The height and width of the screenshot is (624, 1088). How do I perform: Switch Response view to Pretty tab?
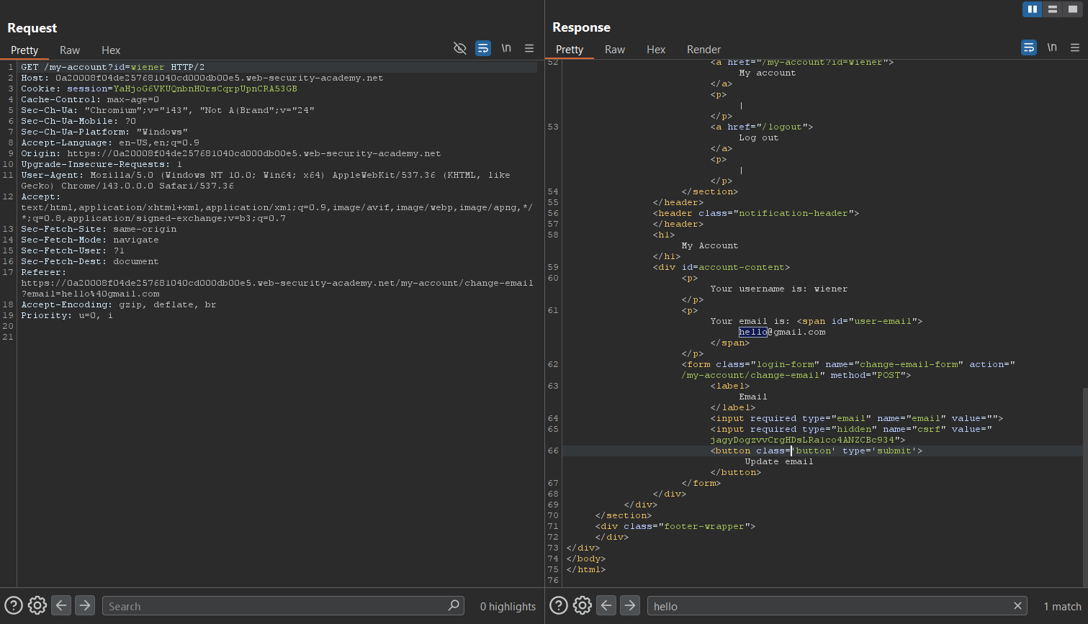(570, 50)
